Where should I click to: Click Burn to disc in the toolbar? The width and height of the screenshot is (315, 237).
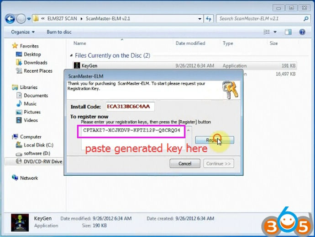click(59, 32)
